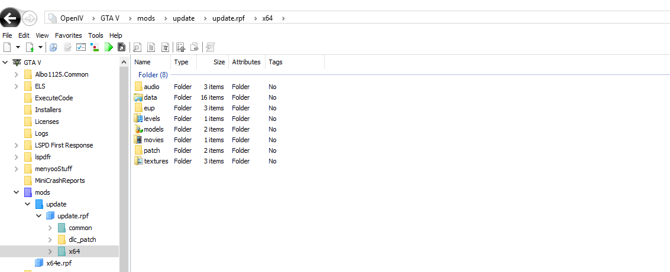Select Logs folder in the tree
The width and height of the screenshot is (670, 272).
[x=41, y=133]
